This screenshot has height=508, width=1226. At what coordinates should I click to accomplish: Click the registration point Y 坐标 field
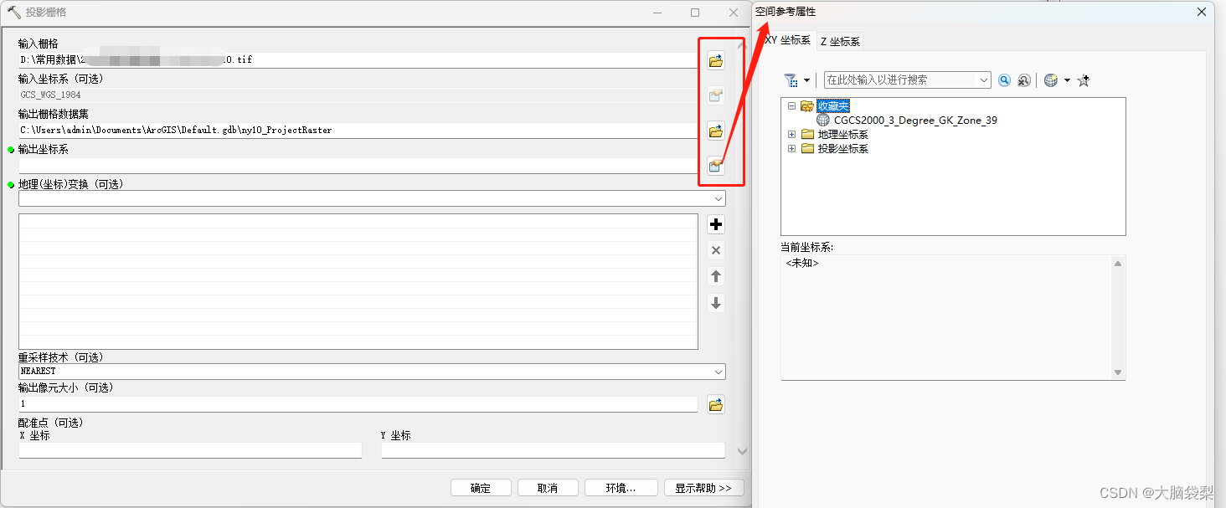tap(553, 450)
